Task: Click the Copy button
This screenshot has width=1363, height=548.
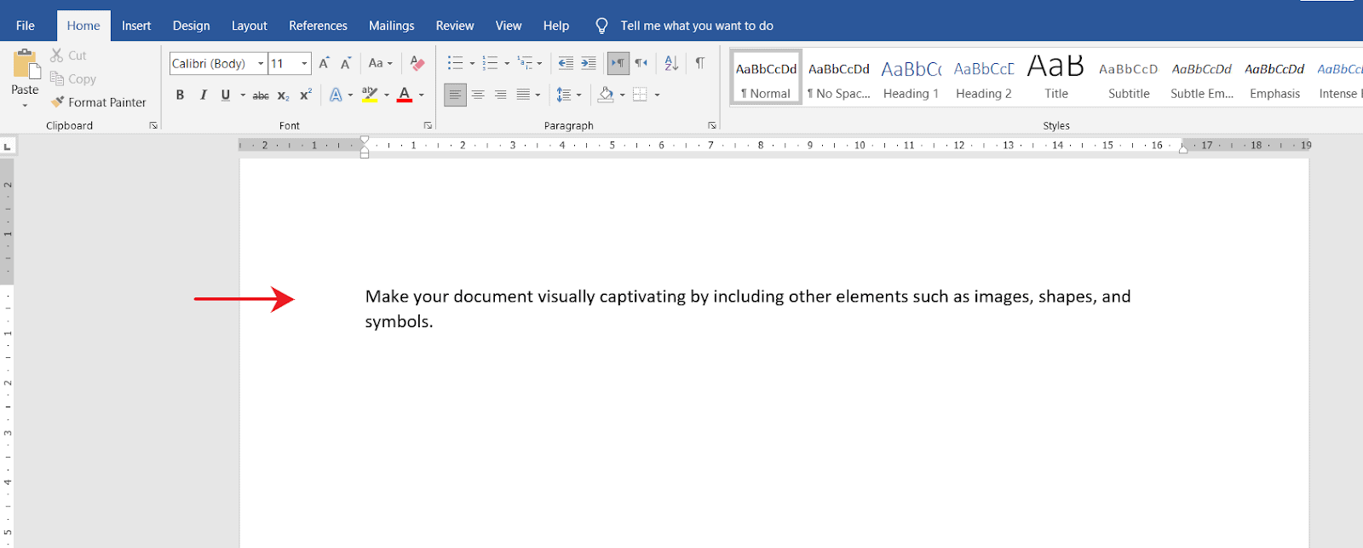Action: (72, 79)
